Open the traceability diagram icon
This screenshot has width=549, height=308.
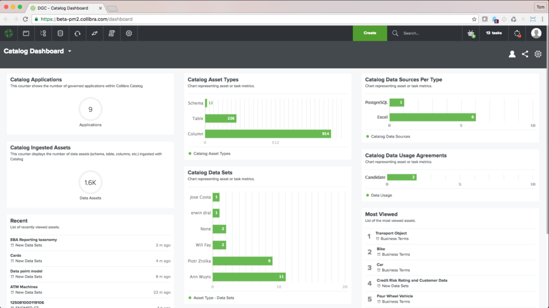[94, 33]
